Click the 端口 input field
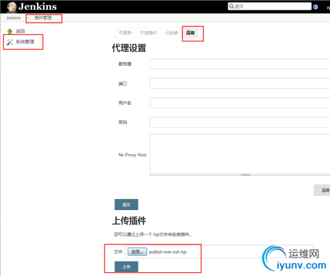 (240, 84)
